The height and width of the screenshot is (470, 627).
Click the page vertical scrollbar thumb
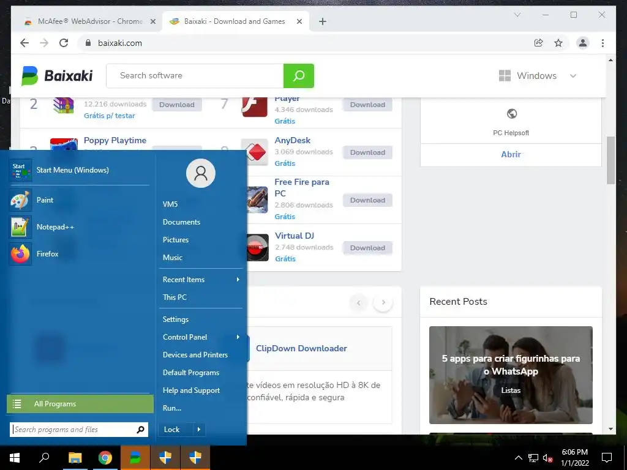[x=610, y=160]
